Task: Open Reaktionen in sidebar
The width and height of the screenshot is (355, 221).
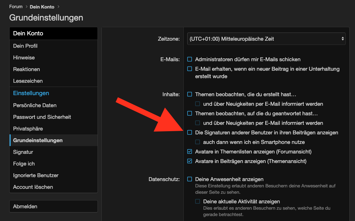Action: 54,69
